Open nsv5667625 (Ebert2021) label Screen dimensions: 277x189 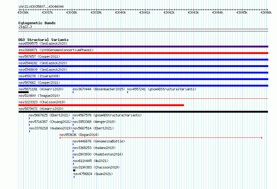point(49,115)
